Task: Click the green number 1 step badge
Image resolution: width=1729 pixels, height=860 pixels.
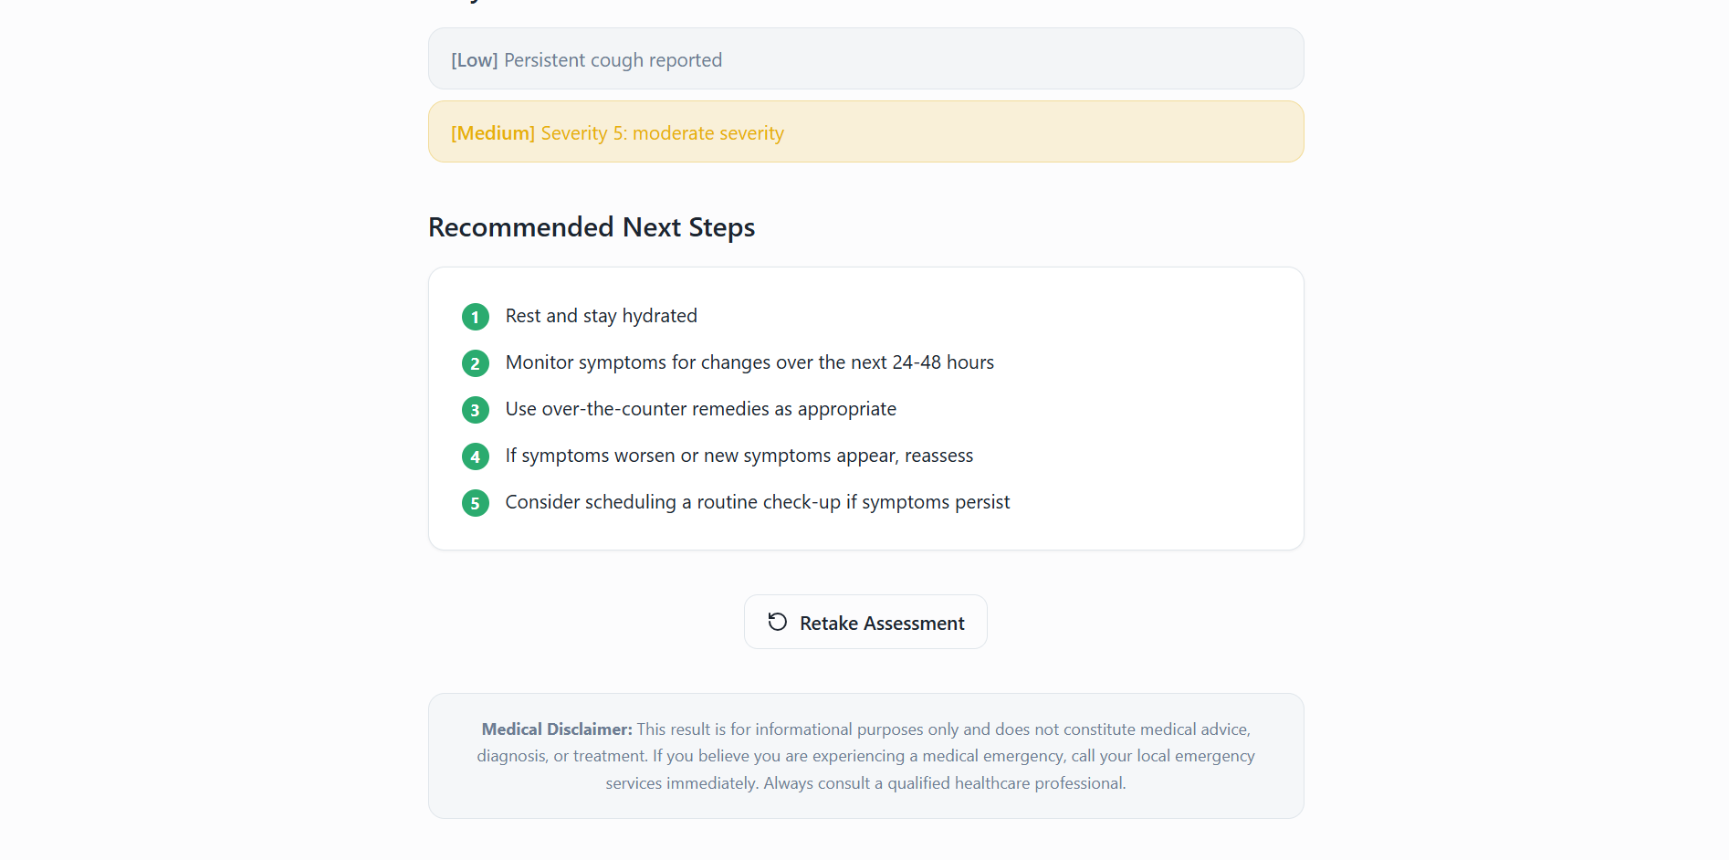Action: coord(475,317)
